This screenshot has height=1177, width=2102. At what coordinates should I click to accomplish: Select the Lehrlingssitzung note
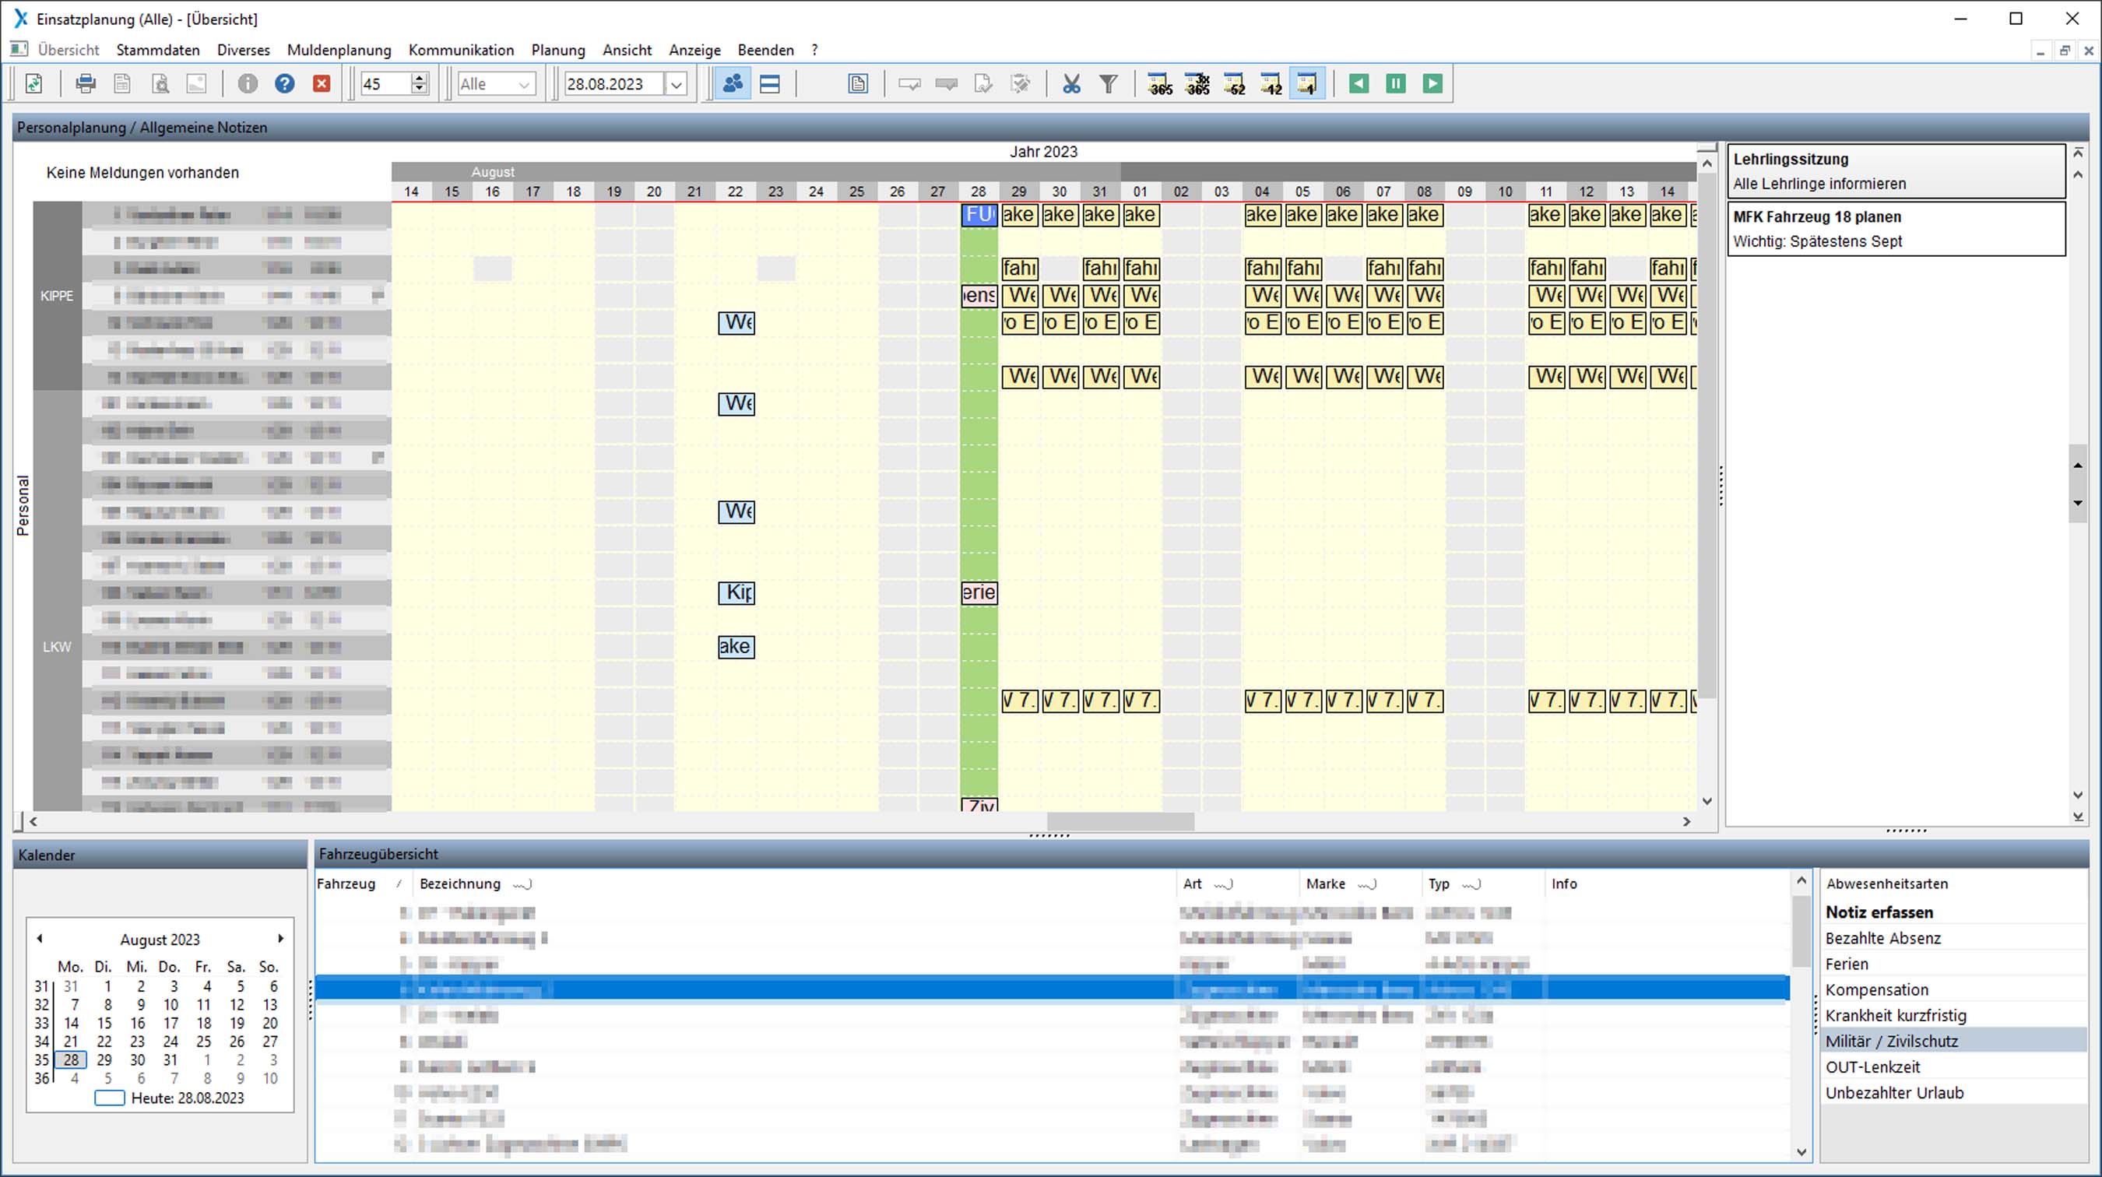[x=1896, y=171]
